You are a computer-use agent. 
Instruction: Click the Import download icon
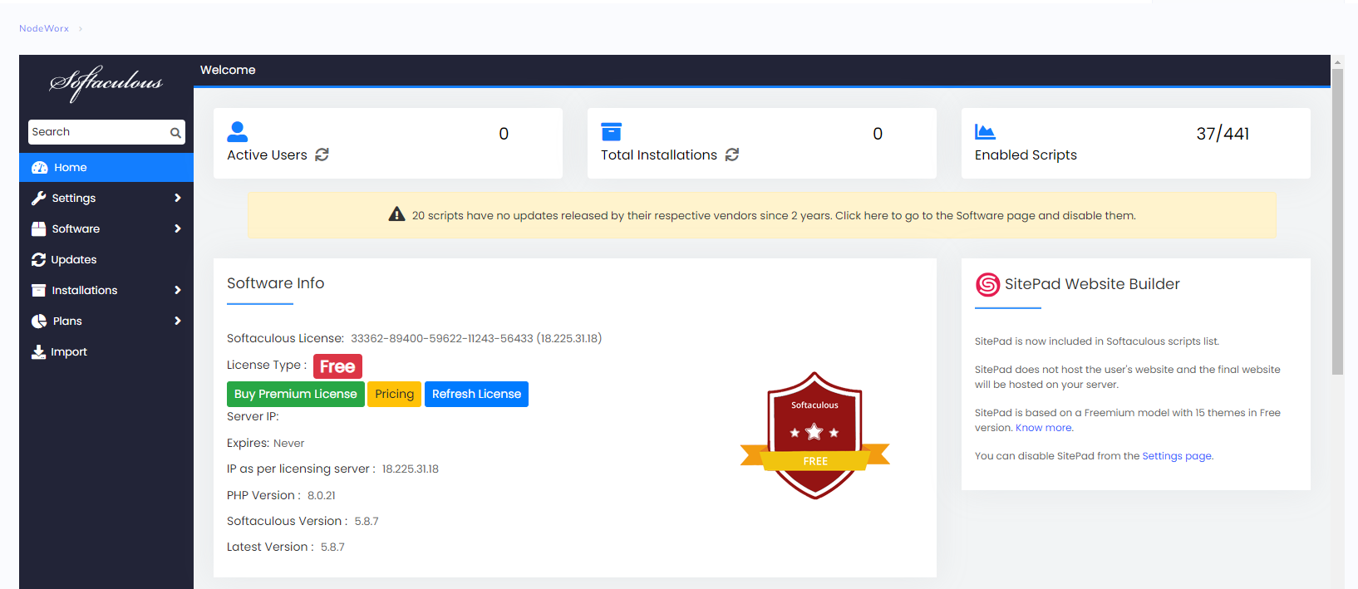38,352
